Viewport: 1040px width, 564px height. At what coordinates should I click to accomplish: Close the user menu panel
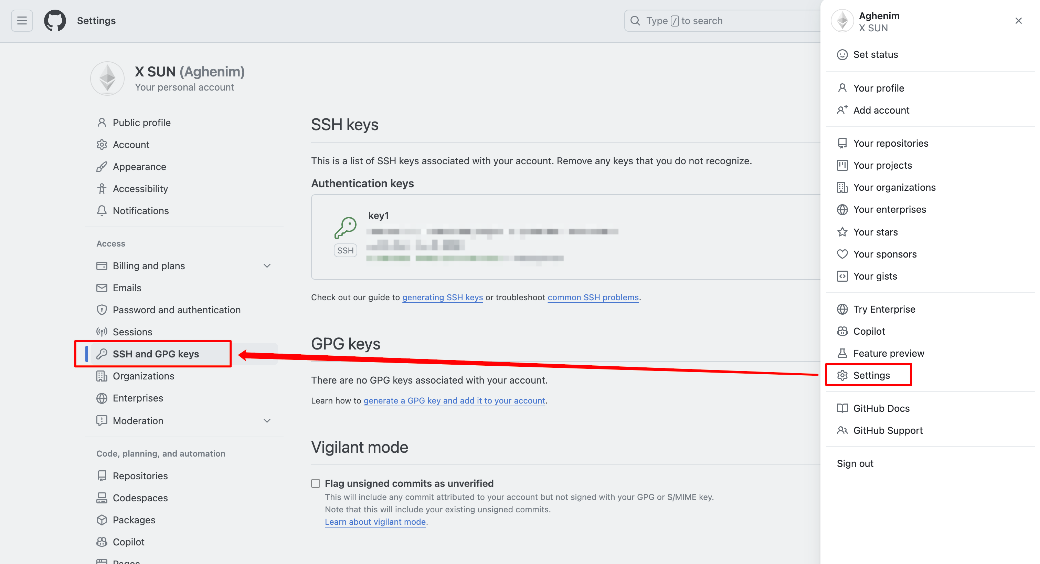pyautogui.click(x=1018, y=21)
